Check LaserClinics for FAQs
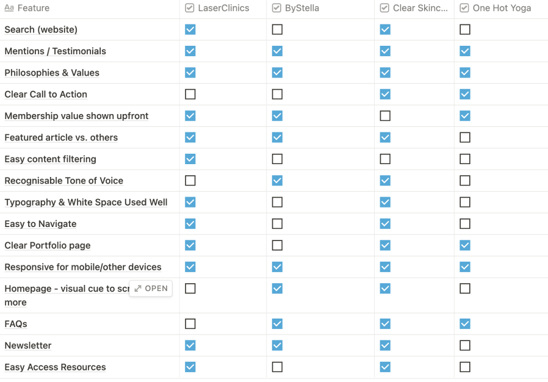This screenshot has height=382, width=548. click(x=190, y=323)
